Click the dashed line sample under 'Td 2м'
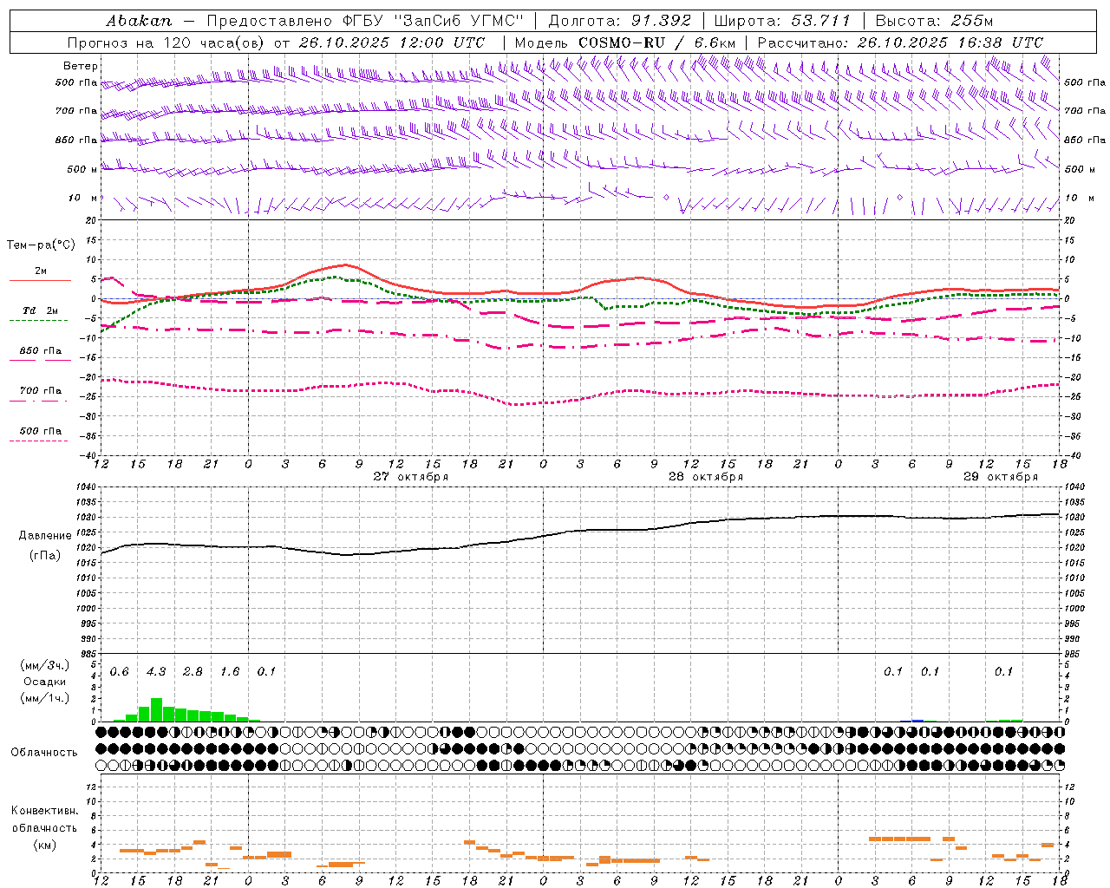1110x888 pixels. 38,321
